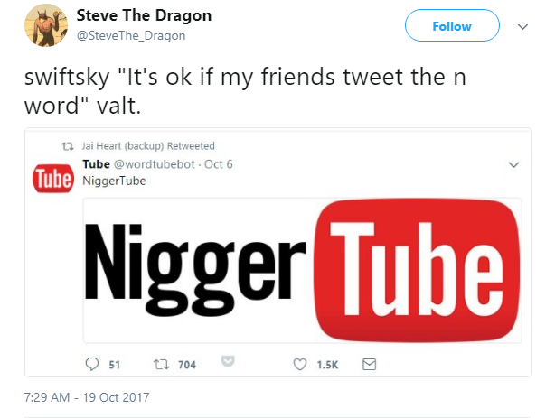View the 704 retweets count
This screenshot has width=555, height=418.
coord(187,365)
